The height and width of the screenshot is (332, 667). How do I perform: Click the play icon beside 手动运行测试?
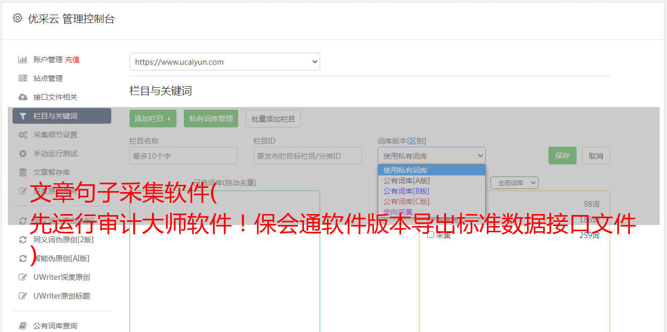(x=23, y=153)
